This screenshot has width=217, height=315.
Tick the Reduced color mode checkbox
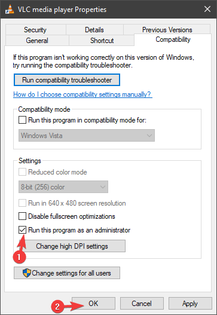pos(22,172)
